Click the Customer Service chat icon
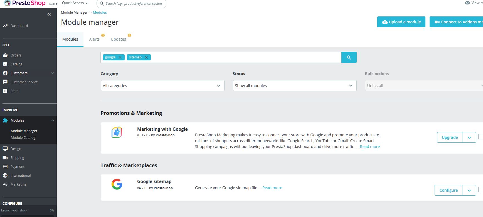Viewport: 483px width, 217px height. point(5,82)
